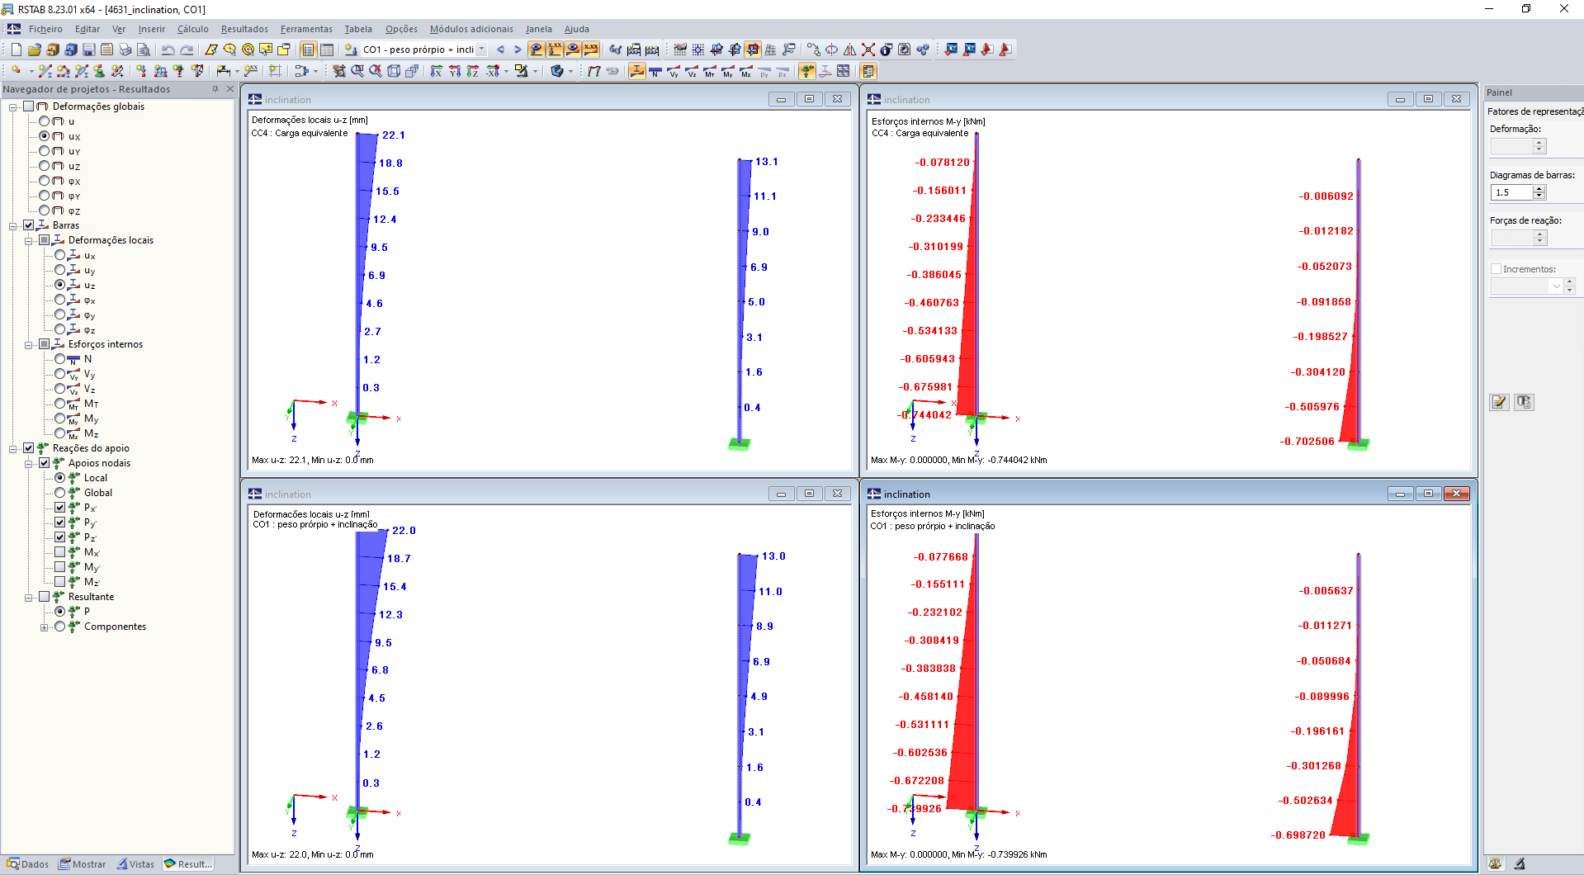This screenshot has width=1584, height=875.
Task: Open the load case CO1 dropdown
Action: [482, 50]
